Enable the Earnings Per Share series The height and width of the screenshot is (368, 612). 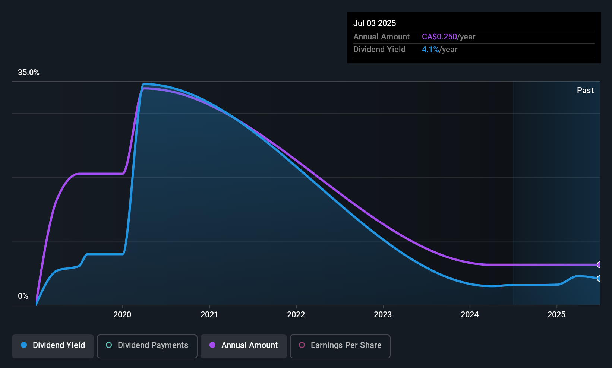pyautogui.click(x=340, y=346)
